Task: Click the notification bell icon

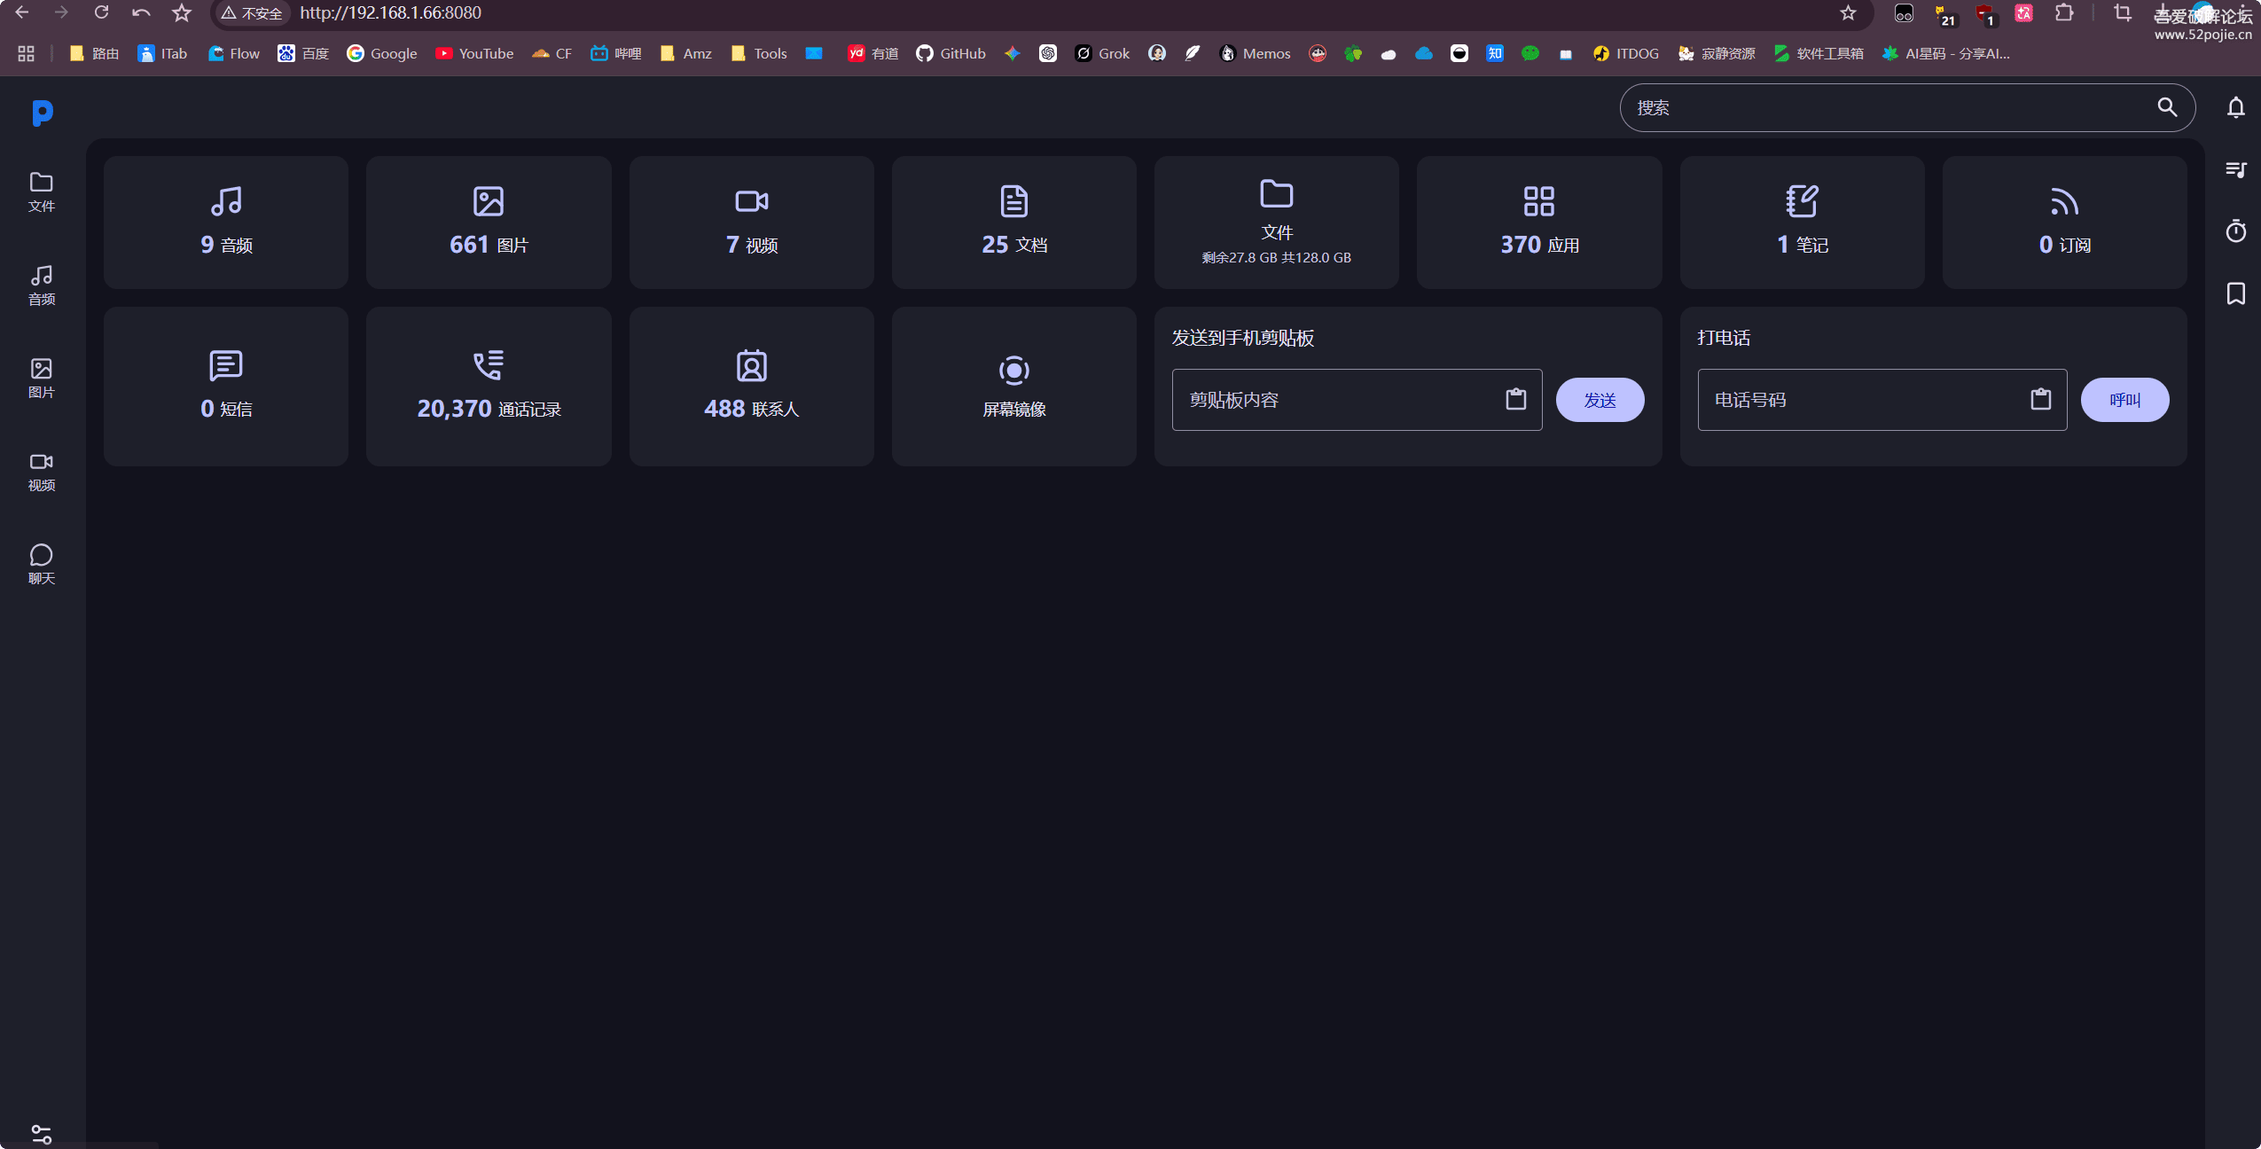Action: (x=2235, y=107)
